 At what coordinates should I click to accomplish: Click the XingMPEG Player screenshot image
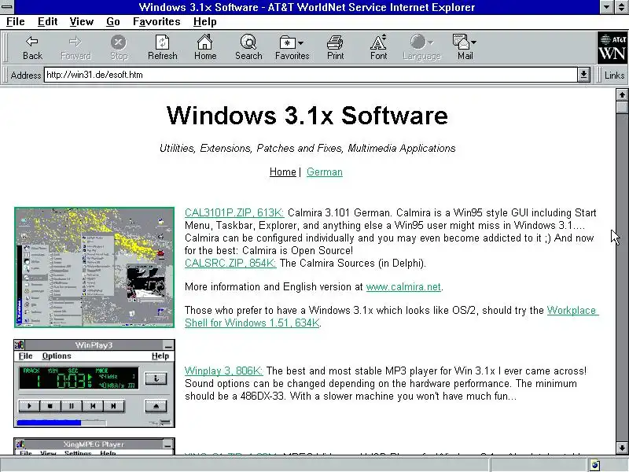pos(94,446)
